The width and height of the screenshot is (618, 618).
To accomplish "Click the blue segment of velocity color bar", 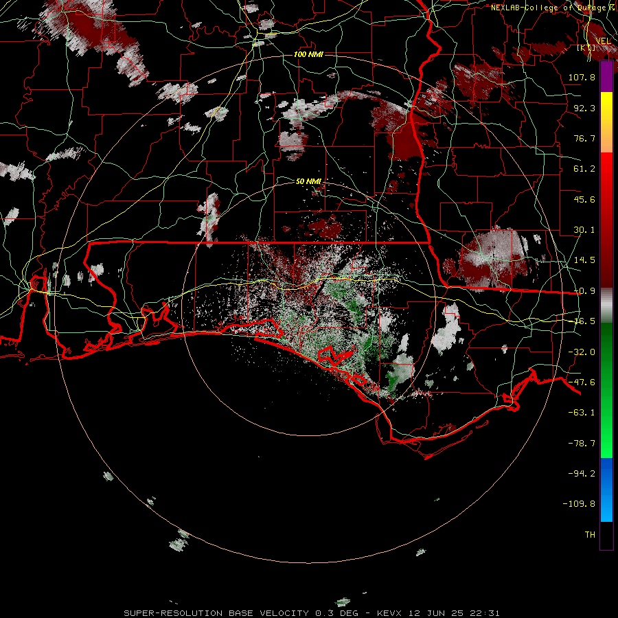I will click(606, 490).
